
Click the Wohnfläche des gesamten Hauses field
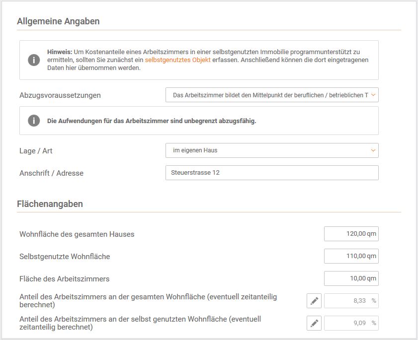tap(351, 234)
